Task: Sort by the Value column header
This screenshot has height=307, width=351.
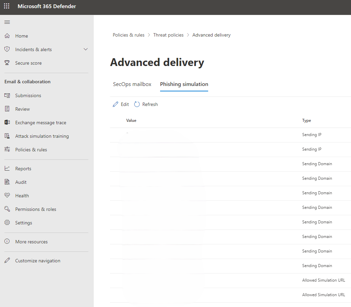Action: click(x=131, y=120)
